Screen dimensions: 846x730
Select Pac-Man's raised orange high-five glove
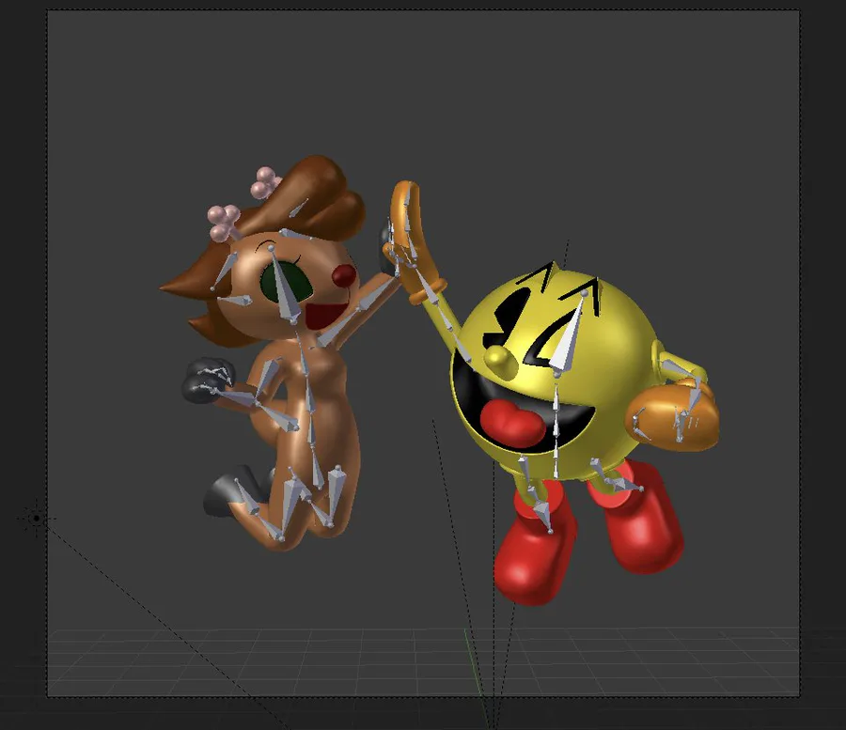click(x=413, y=241)
